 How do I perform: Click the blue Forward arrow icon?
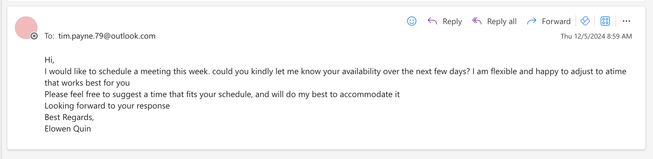[532, 21]
